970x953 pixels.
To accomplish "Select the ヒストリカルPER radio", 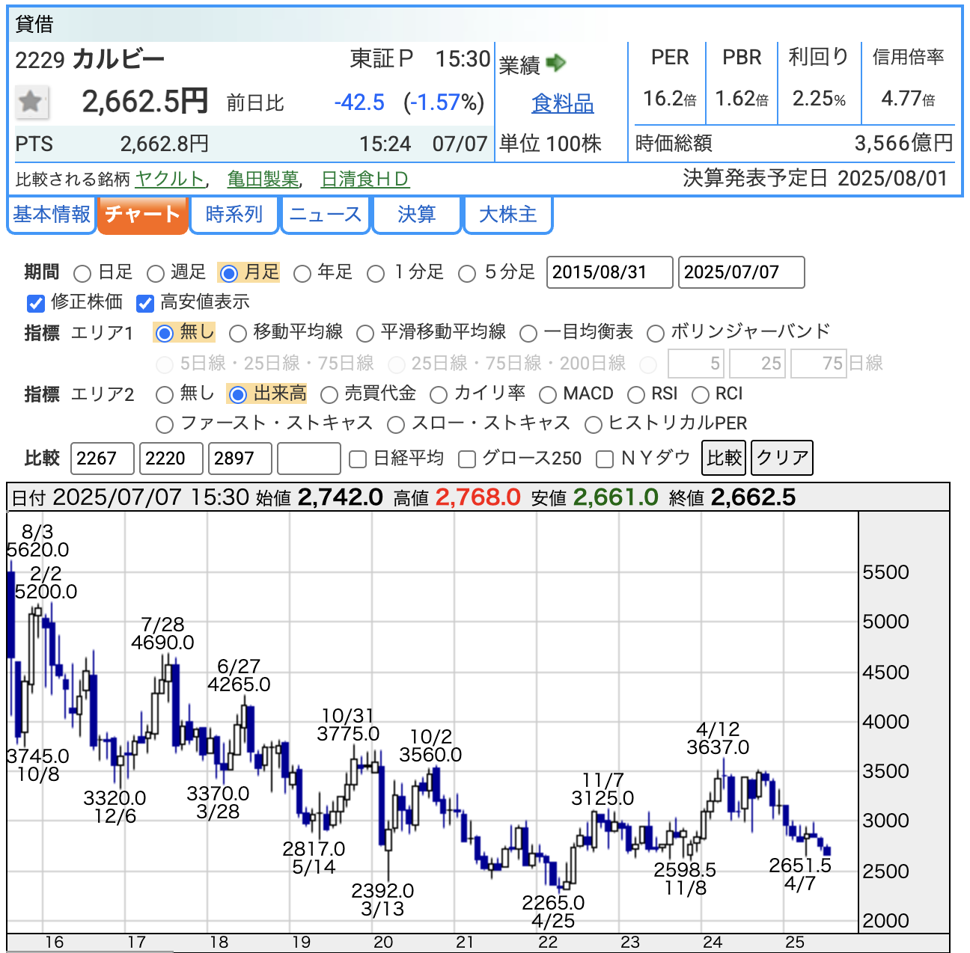I will [594, 425].
